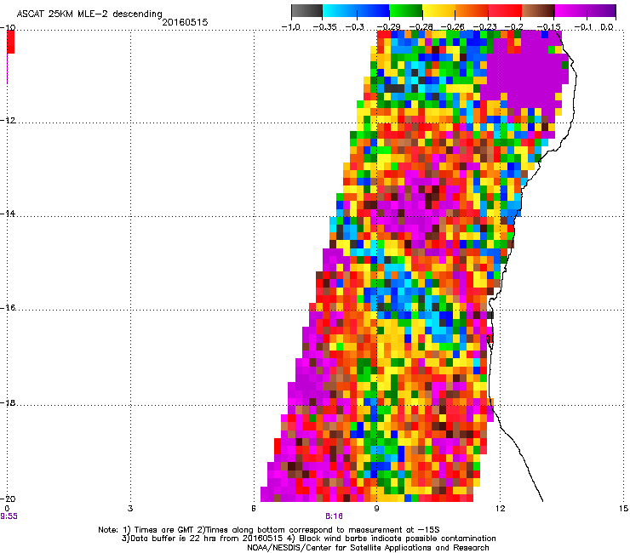The image size is (630, 553).
Task: Select the '-0.29' color scale label
Action: click(x=388, y=27)
